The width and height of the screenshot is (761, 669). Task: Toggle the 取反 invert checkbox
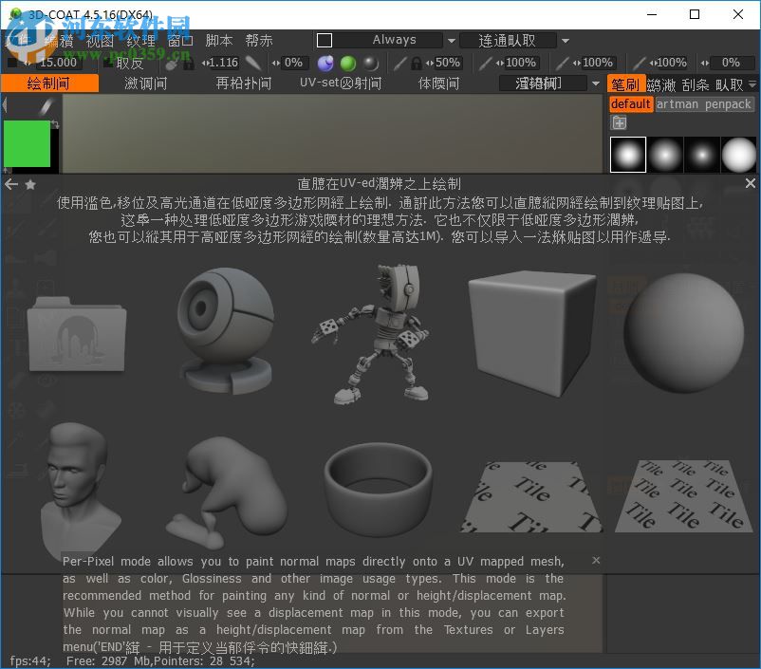click(109, 64)
